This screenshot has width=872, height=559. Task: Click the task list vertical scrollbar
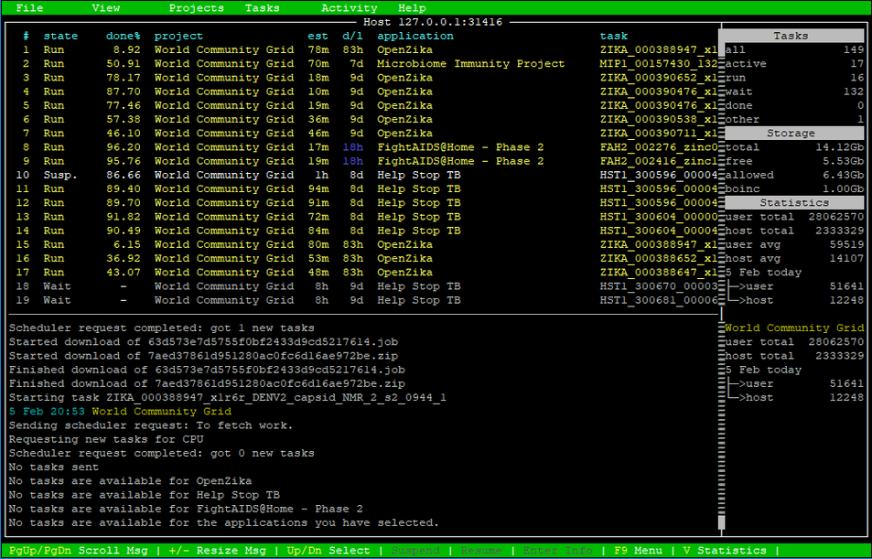pos(721,174)
